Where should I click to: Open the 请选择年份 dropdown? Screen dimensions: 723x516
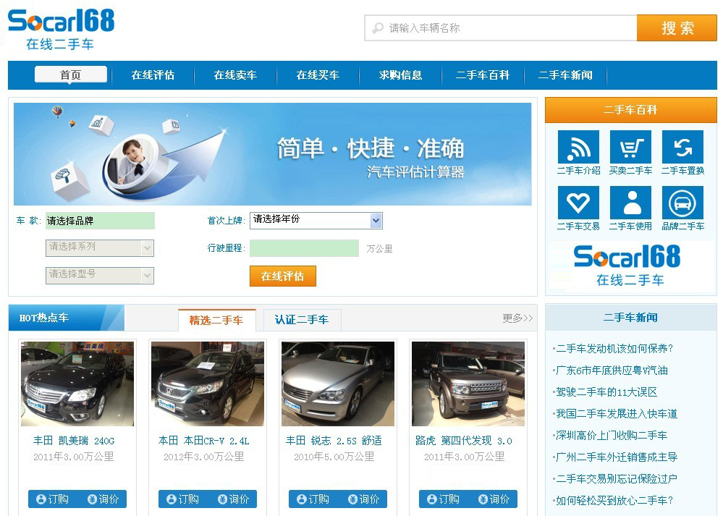316,221
